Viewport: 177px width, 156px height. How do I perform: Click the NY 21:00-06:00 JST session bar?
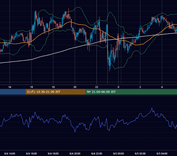(131, 92)
